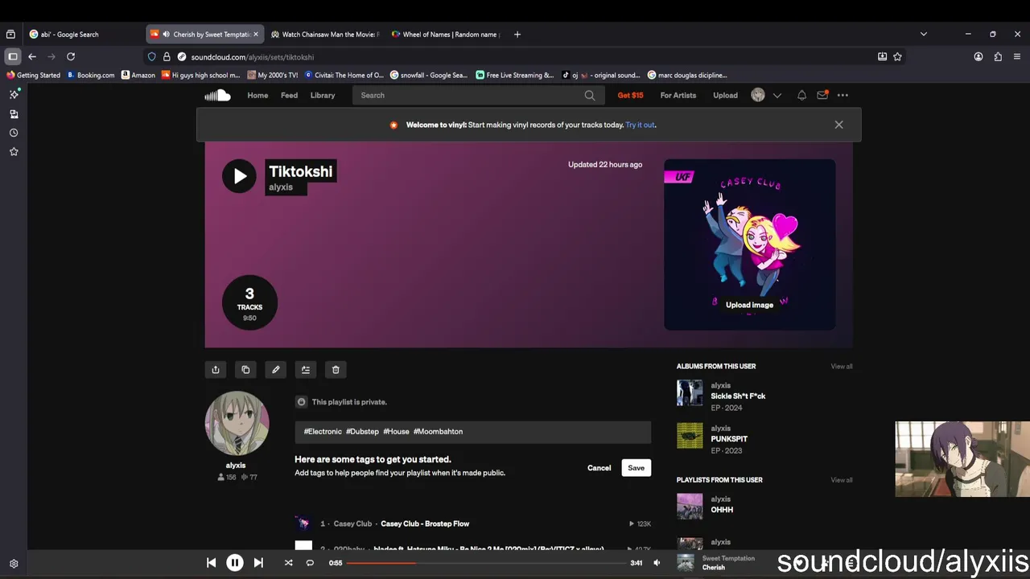This screenshot has height=579, width=1030.
Task: Click the search magnifier icon
Action: tap(590, 95)
